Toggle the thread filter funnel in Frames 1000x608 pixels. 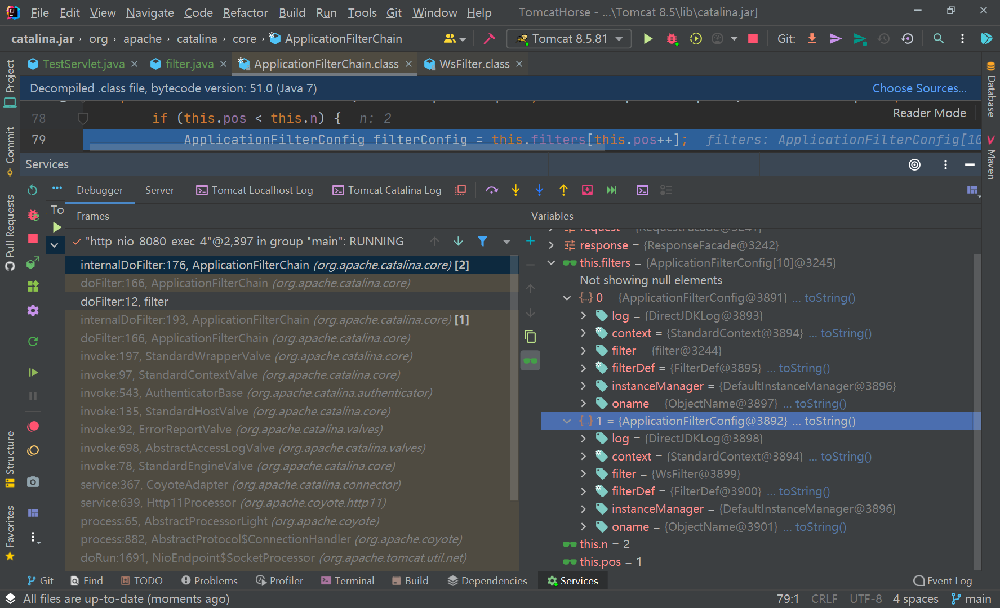pos(482,241)
